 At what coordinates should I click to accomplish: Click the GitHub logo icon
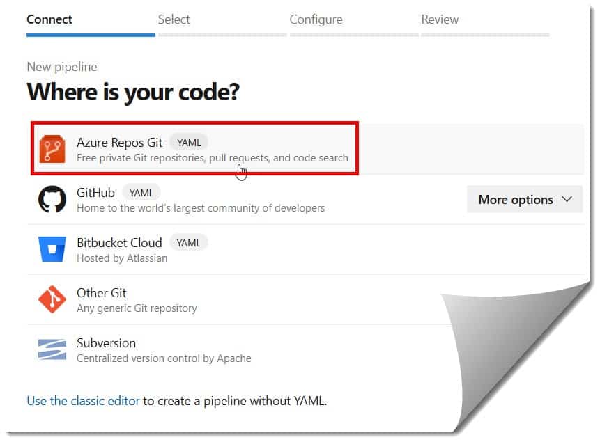pyautogui.click(x=52, y=199)
